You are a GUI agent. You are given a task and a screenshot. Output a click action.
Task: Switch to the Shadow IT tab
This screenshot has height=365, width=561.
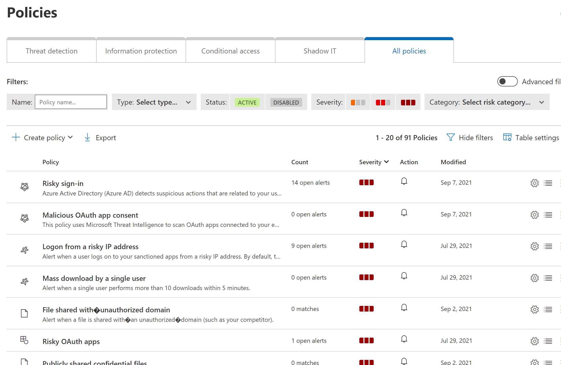point(320,51)
